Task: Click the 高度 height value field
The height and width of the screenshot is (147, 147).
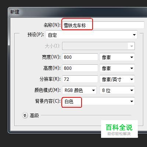Action: coord(80,68)
